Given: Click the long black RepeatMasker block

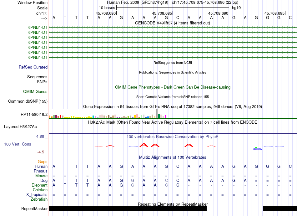Looking at the screenshot, I should [x=128, y=208].
